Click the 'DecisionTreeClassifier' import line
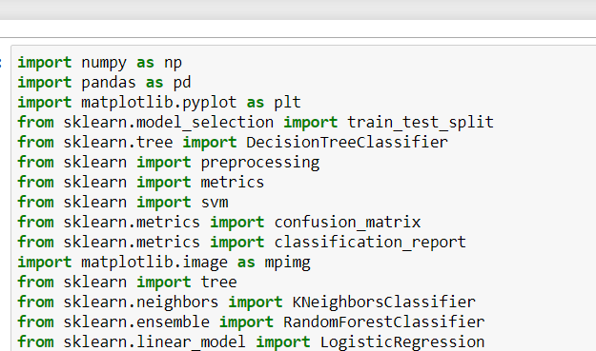The height and width of the screenshot is (351, 596). pyautogui.click(x=233, y=143)
